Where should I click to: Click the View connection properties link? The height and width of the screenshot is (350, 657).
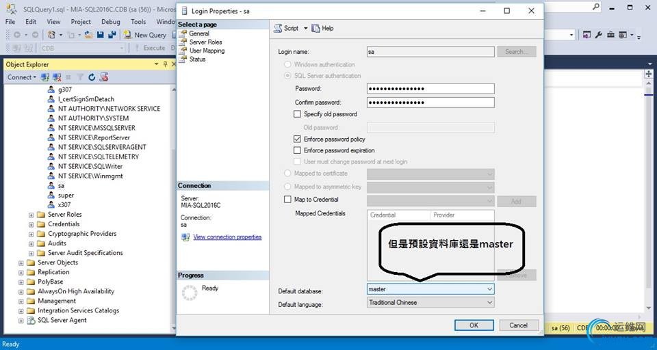tap(227, 237)
